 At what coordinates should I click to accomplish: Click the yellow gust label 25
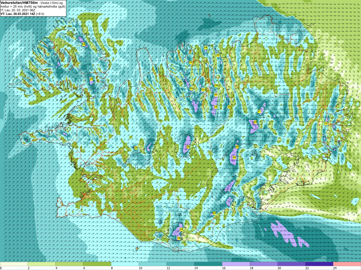pyautogui.click(x=190, y=62)
